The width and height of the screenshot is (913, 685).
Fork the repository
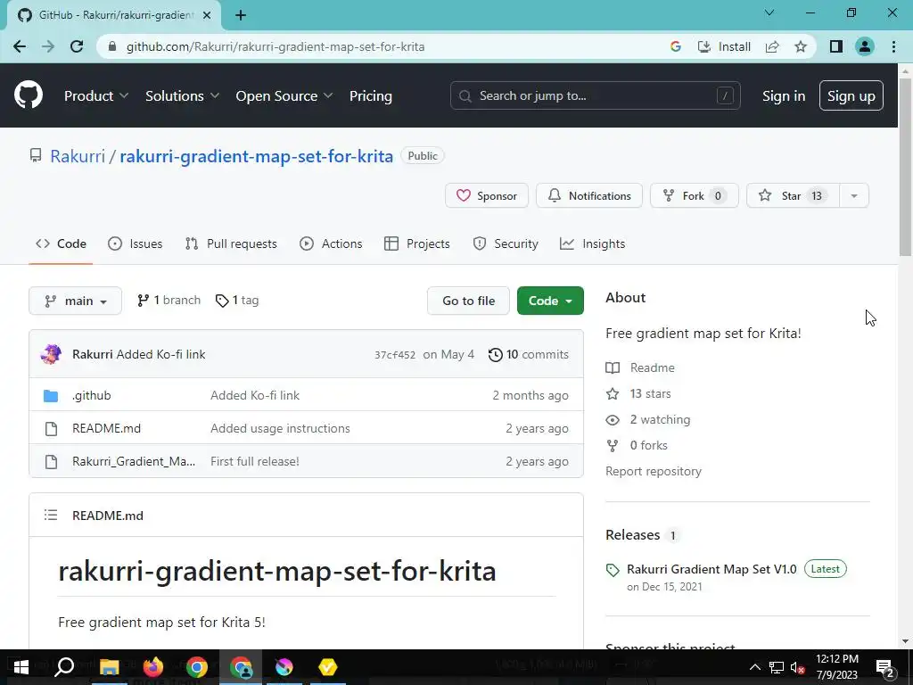pyautogui.click(x=694, y=195)
